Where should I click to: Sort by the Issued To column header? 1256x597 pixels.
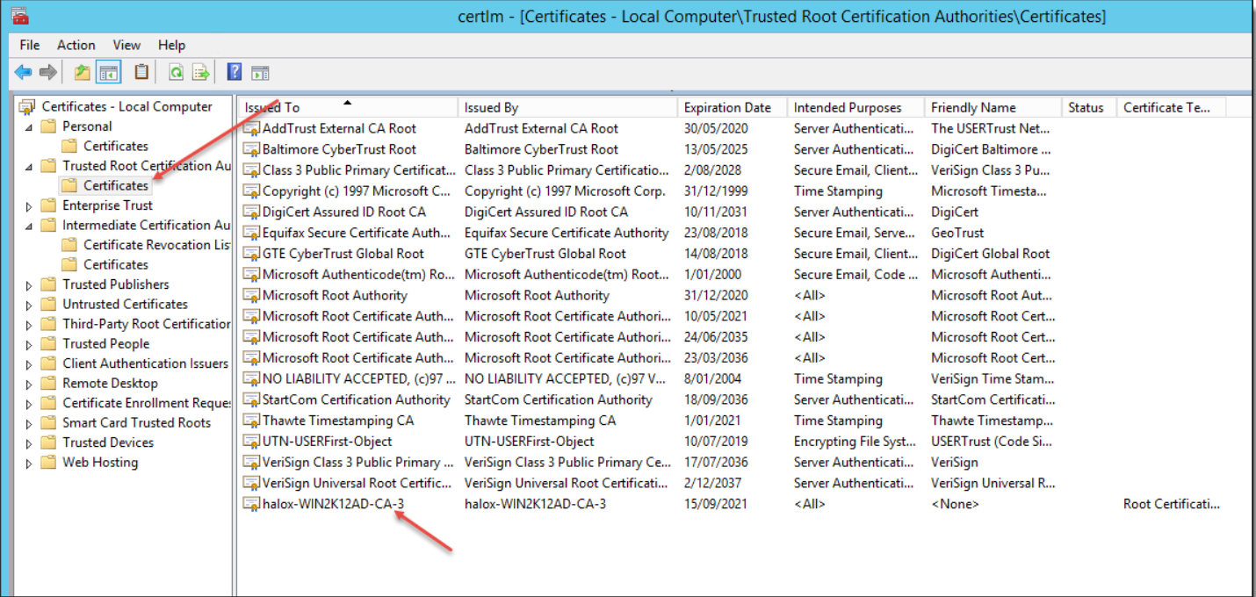tap(348, 107)
